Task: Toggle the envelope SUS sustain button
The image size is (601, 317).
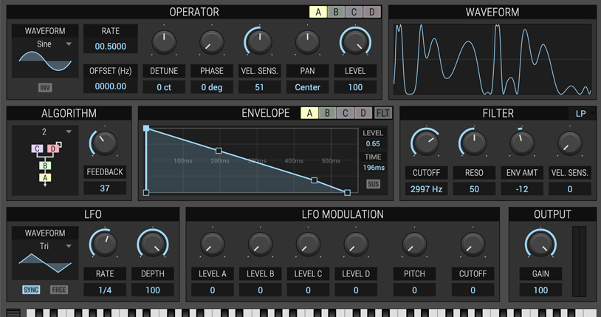Action: (374, 184)
